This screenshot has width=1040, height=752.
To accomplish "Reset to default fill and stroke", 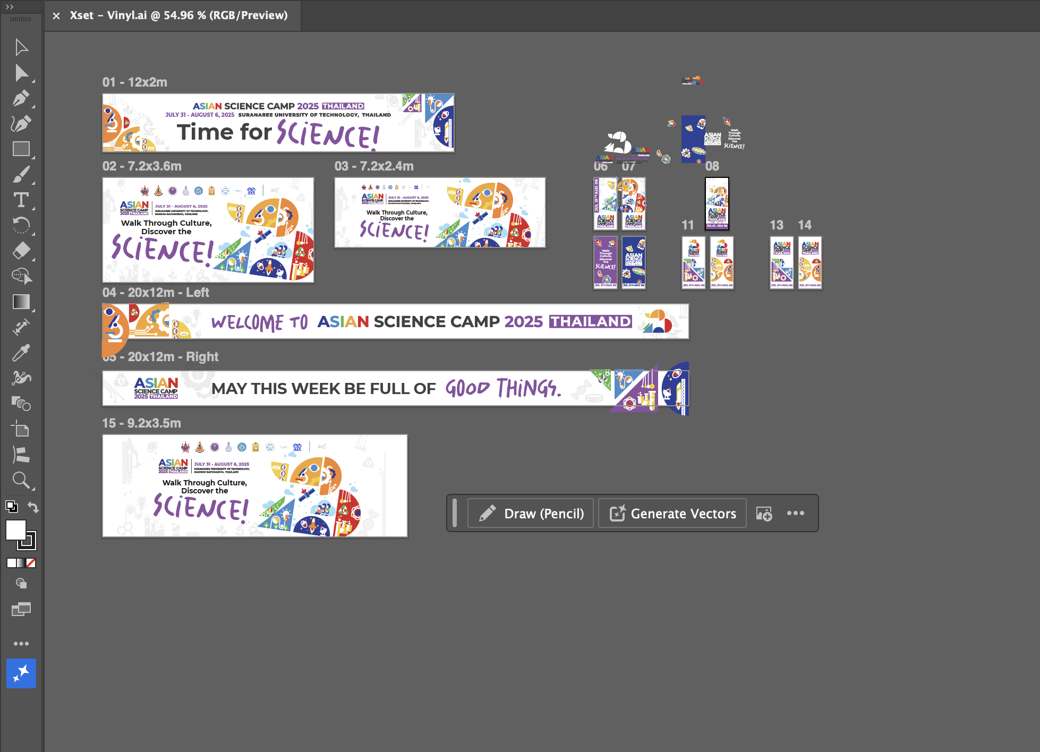I will click(11, 507).
